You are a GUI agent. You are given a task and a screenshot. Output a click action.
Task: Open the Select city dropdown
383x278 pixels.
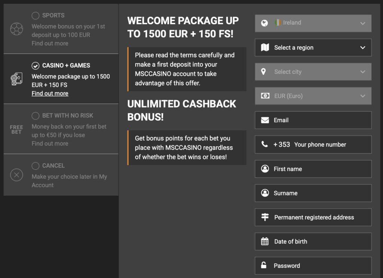pos(313,71)
